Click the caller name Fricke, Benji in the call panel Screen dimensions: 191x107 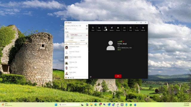click(122, 44)
